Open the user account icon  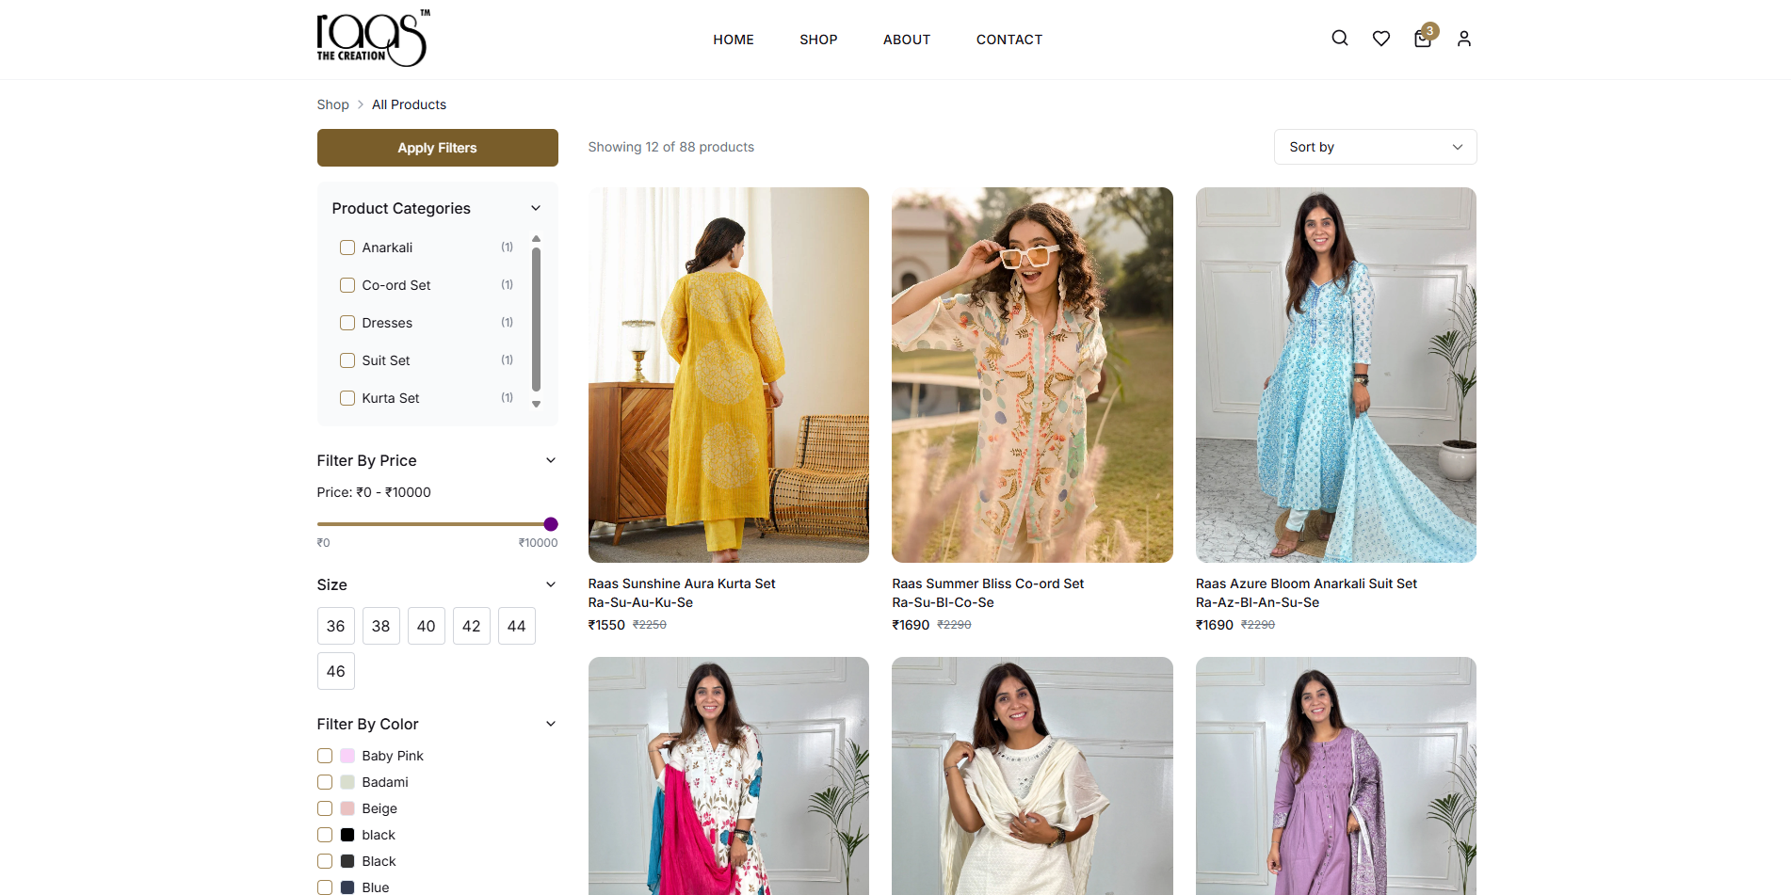(x=1463, y=39)
